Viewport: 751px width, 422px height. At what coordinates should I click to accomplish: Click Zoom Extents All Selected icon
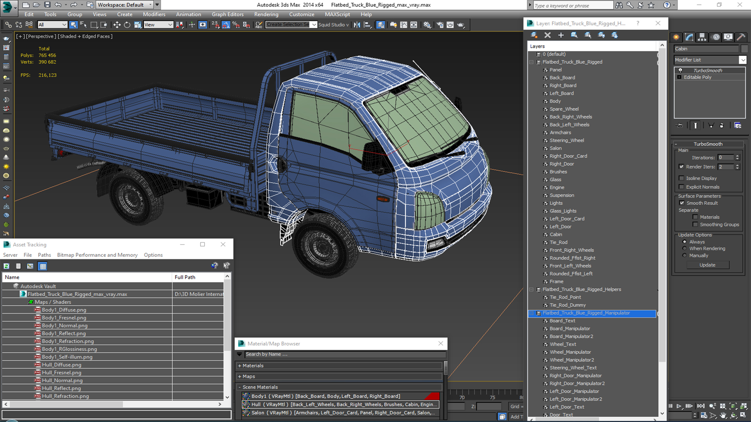(x=744, y=406)
